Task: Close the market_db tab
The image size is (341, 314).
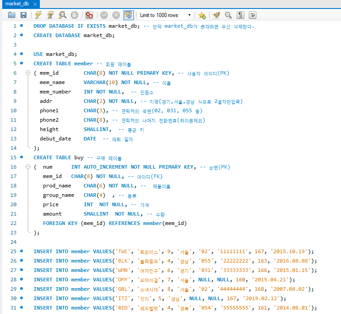Action: point(35,4)
